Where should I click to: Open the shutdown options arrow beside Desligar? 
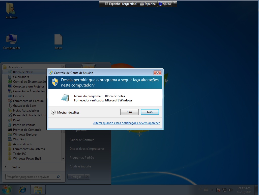pos(87,177)
